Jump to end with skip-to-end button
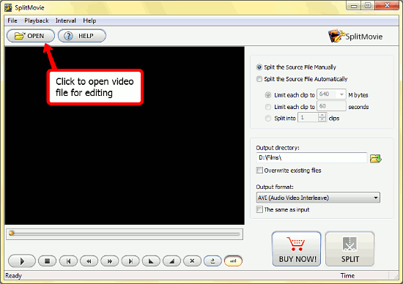The width and height of the screenshot is (403, 284). tap(130, 261)
